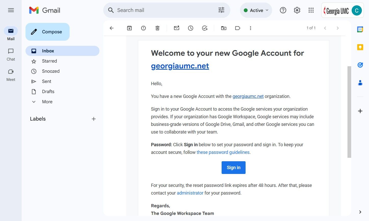Screen dimensions: 369x221
Task: Show search options filter
Action: coord(221,10)
